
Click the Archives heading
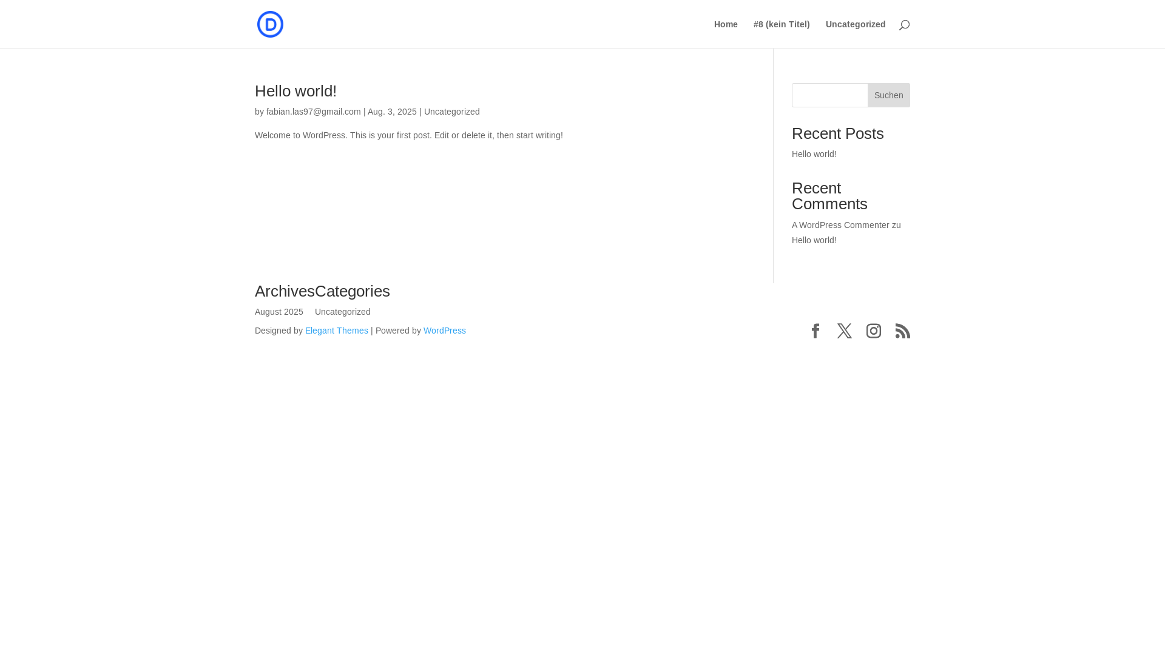point(285,291)
